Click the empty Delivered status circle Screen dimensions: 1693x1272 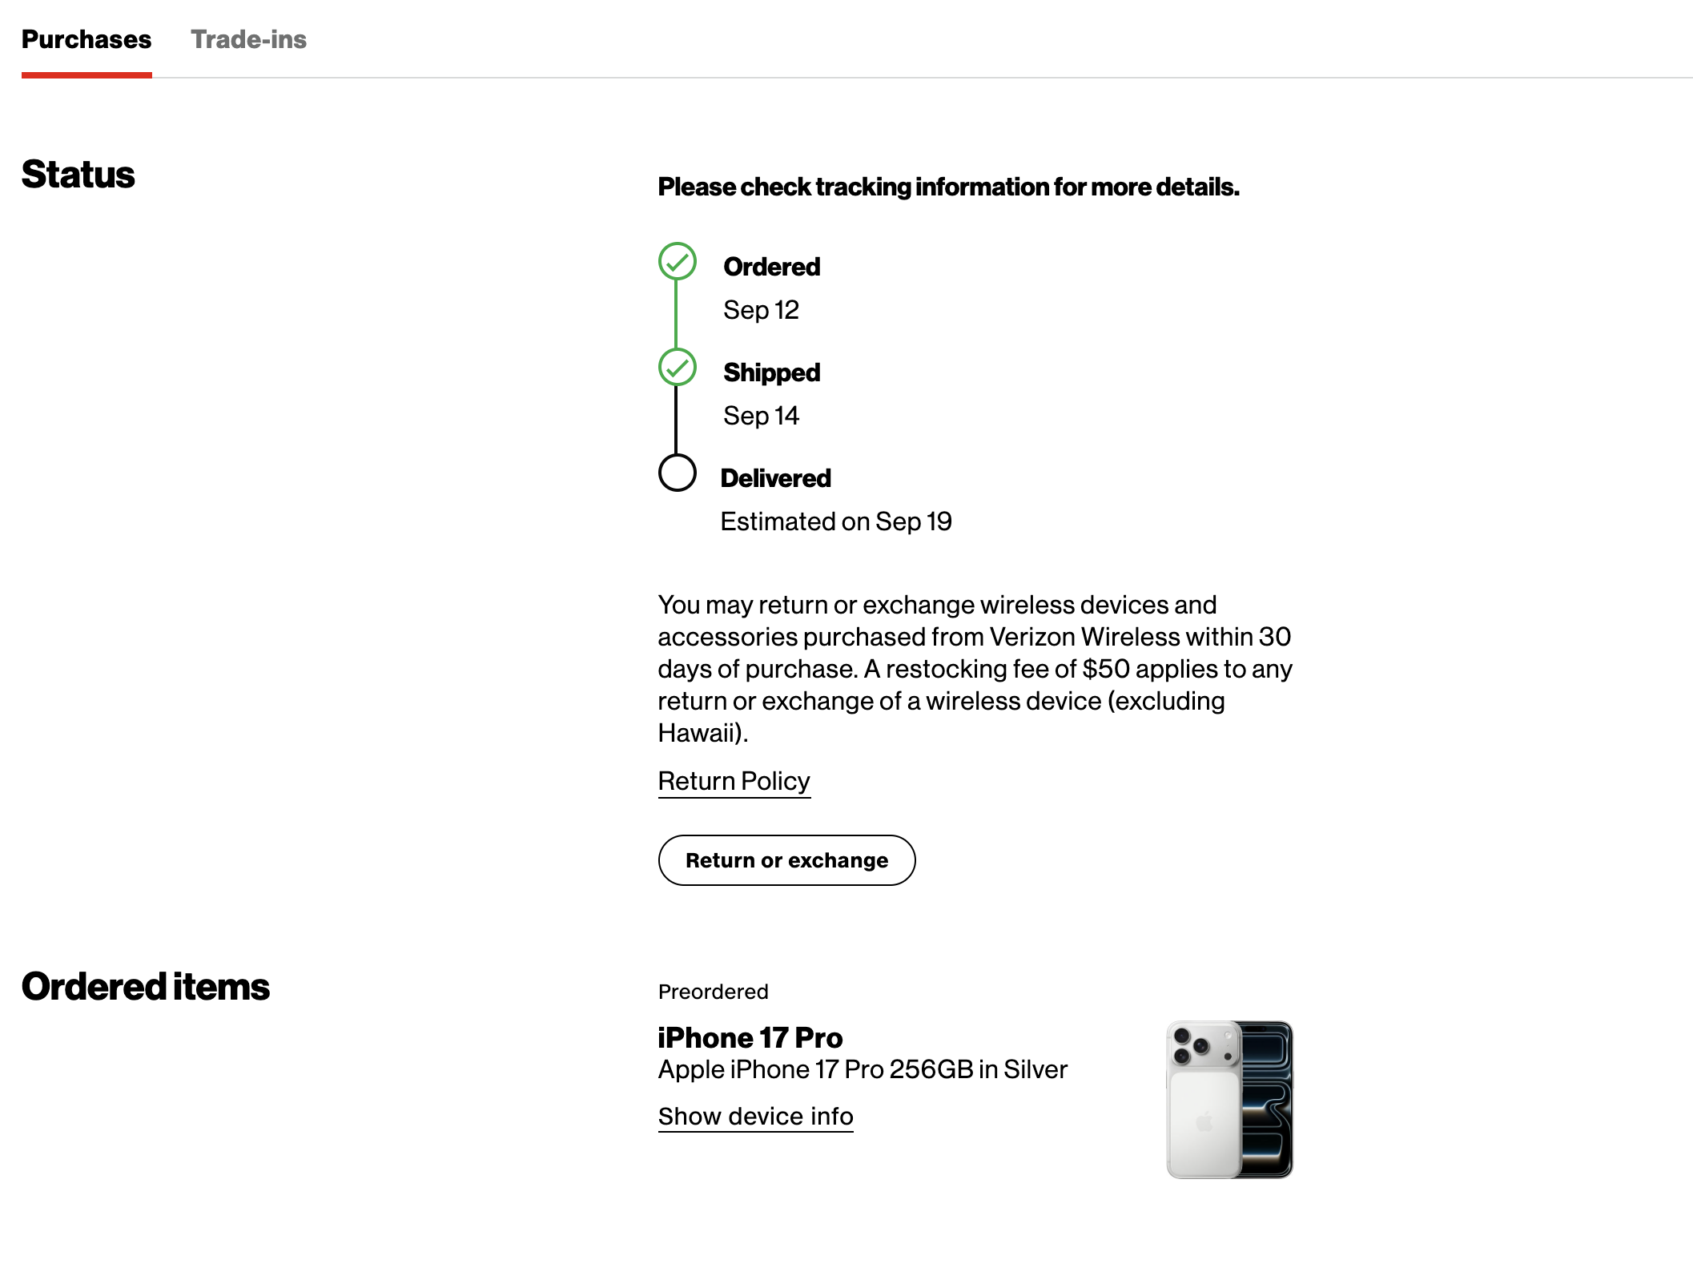[678, 473]
